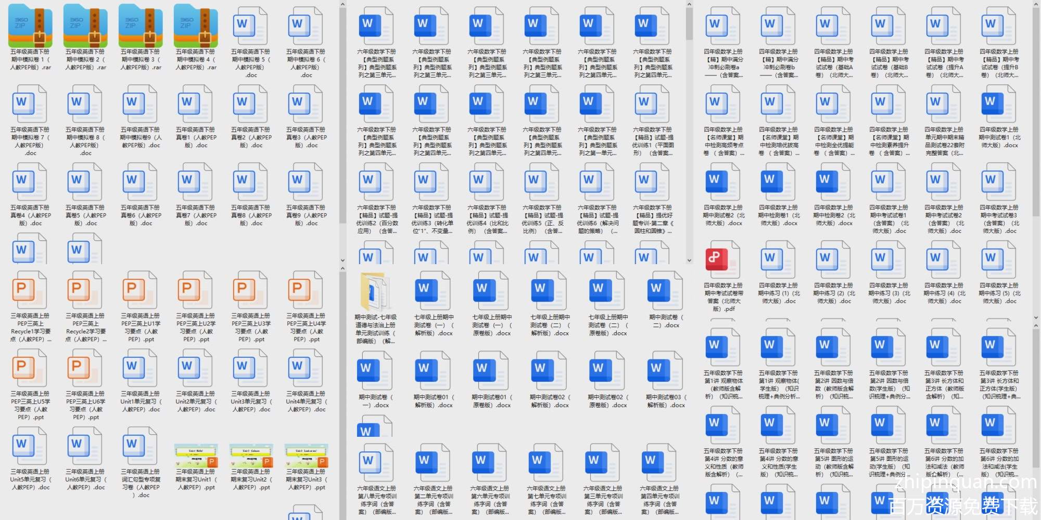Screen dimensions: 1041x520
Task: Select 五年级英语下册 真卷9 .doc file
Action: point(306,182)
